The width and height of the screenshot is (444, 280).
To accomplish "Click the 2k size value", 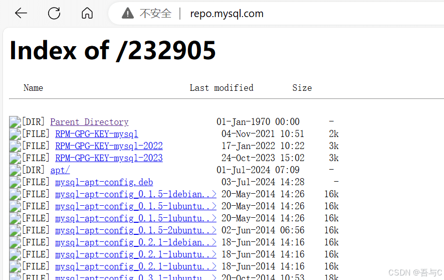I will (334, 134).
